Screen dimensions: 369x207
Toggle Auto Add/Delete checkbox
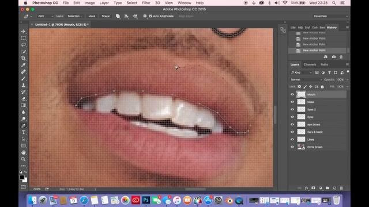(150, 16)
